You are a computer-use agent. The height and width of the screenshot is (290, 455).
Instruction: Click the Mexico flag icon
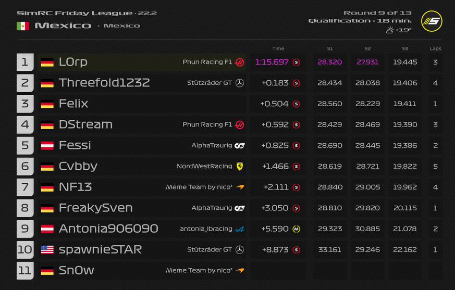22,26
